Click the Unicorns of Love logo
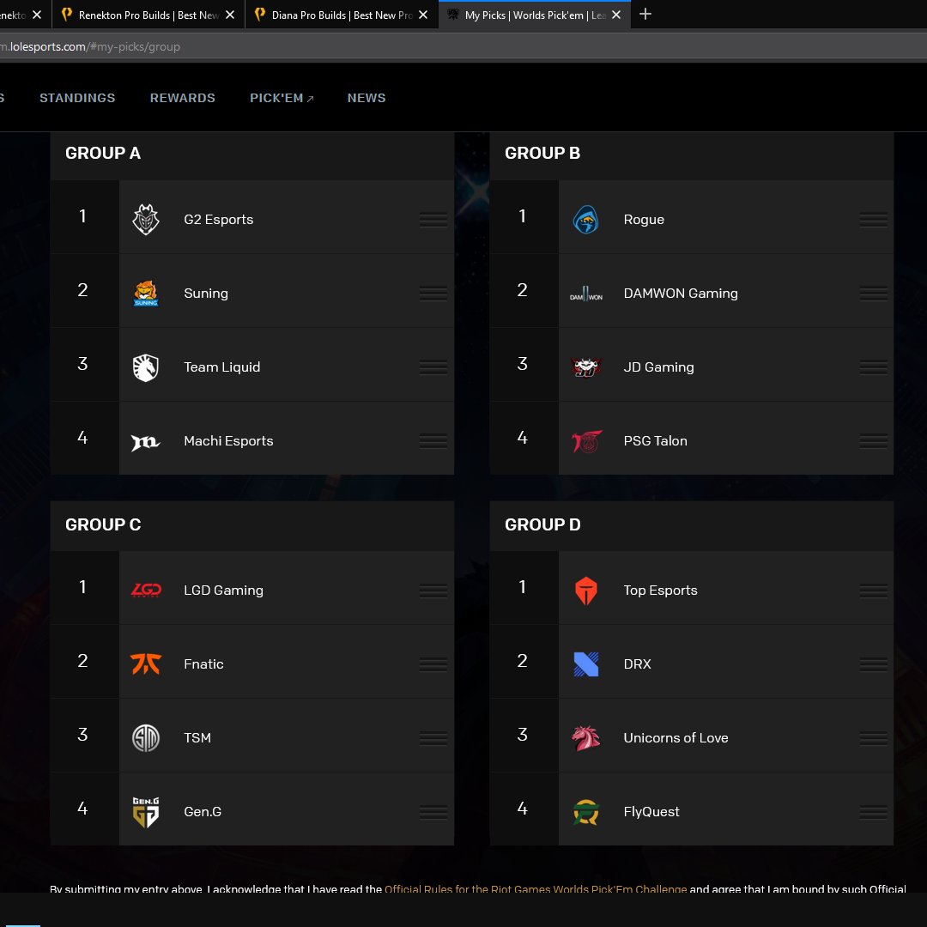Screen dimensions: 927x927 586,738
